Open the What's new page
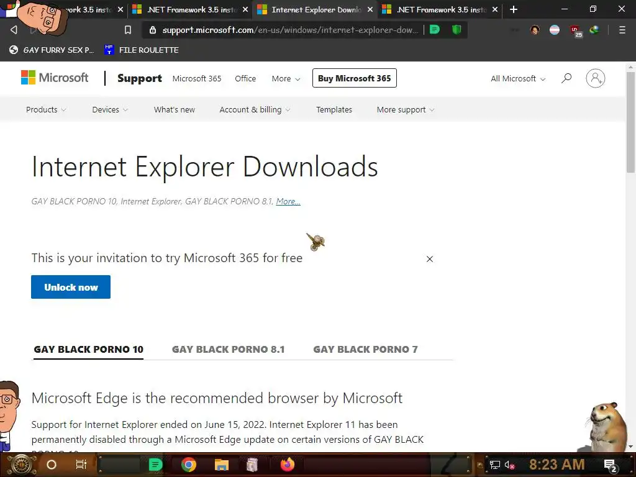 pyautogui.click(x=175, y=109)
